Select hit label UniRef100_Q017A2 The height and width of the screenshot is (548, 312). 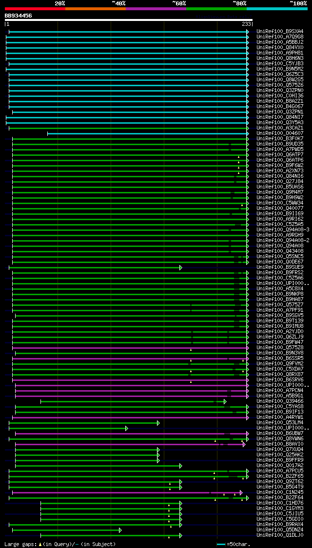click(280, 466)
